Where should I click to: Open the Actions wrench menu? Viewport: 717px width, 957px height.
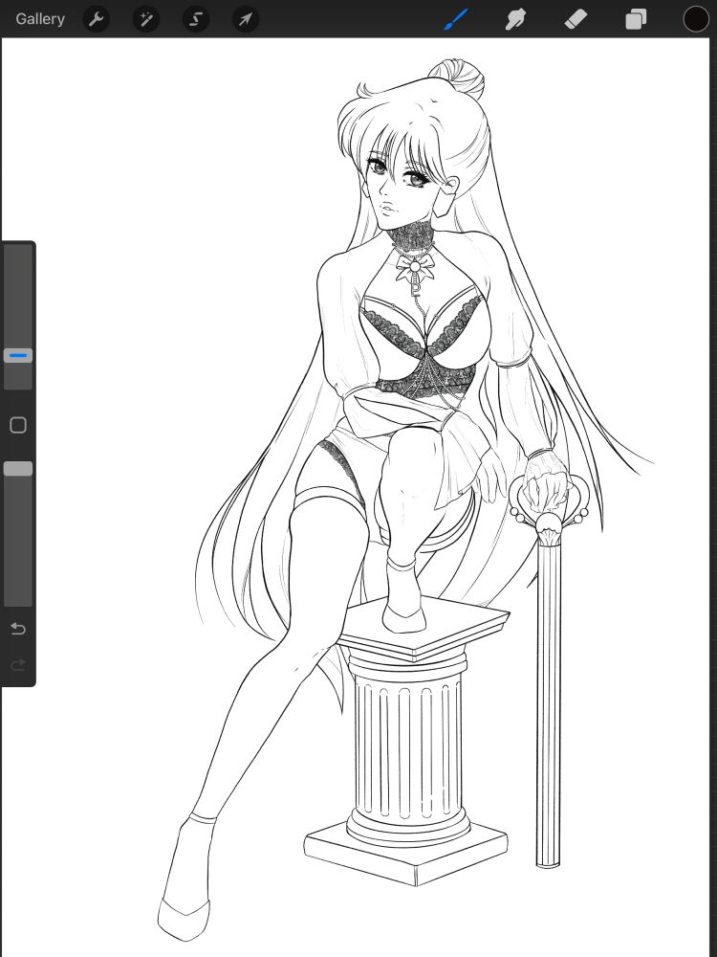pos(96,19)
